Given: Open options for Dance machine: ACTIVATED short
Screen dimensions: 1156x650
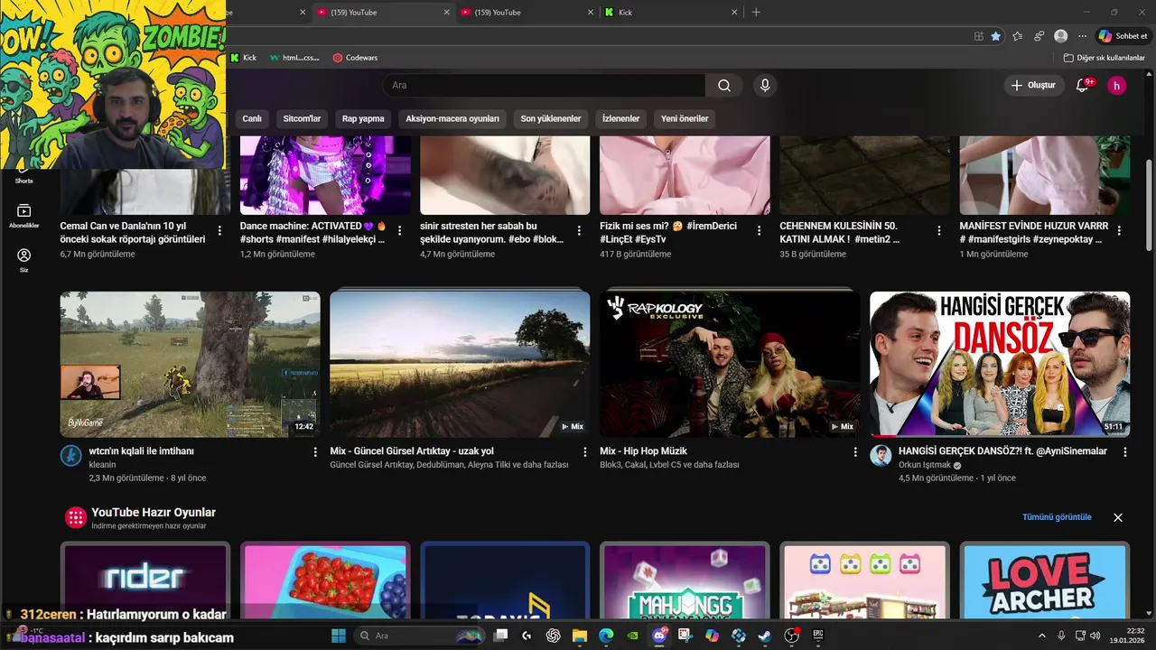Looking at the screenshot, I should click(x=399, y=231).
